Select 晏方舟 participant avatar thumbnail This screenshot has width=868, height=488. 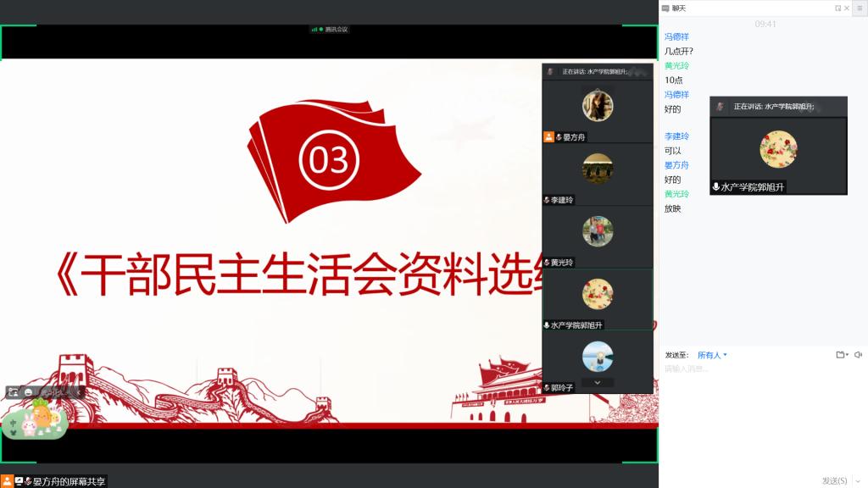coord(598,106)
